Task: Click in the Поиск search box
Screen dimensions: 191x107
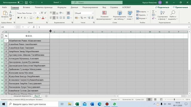Action: pos(97,2)
